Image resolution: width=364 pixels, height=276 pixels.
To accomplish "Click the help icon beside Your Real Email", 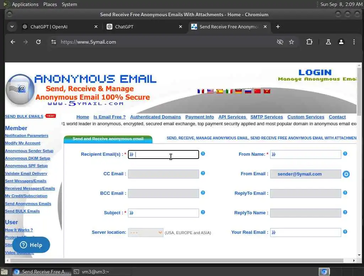I will click(345, 232).
